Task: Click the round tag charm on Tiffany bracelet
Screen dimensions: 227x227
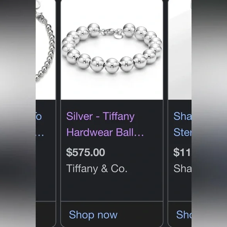Action: pyautogui.click(x=119, y=36)
